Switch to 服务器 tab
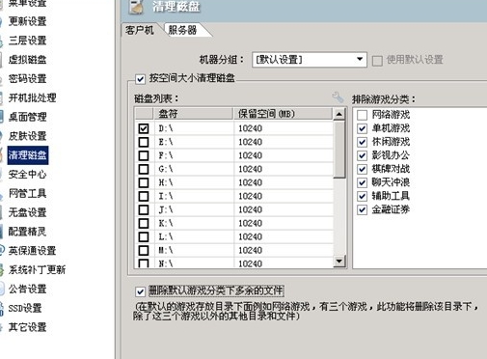 [x=182, y=30]
